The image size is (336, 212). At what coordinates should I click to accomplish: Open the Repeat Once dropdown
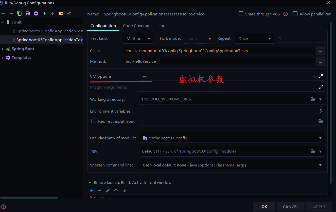[x=255, y=38]
